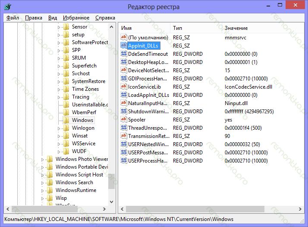308x227 pixels.
Task: Select the Time Zones folder icon
Action: pos(66,89)
